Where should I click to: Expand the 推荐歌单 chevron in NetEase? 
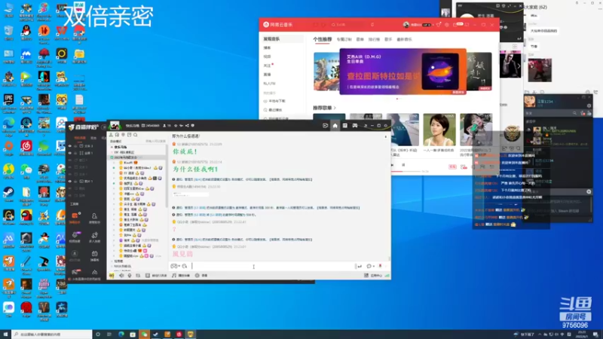(x=335, y=108)
